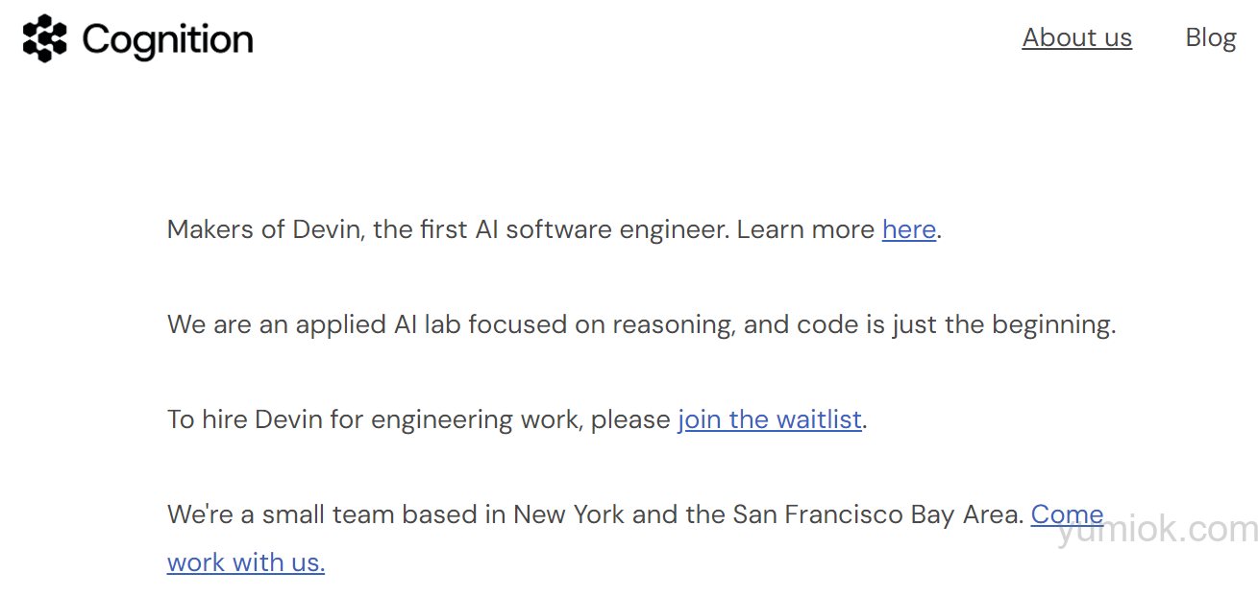This screenshot has height=597, width=1258.
Task: Click the "To hire Devin" text
Action: pyautogui.click(x=244, y=419)
